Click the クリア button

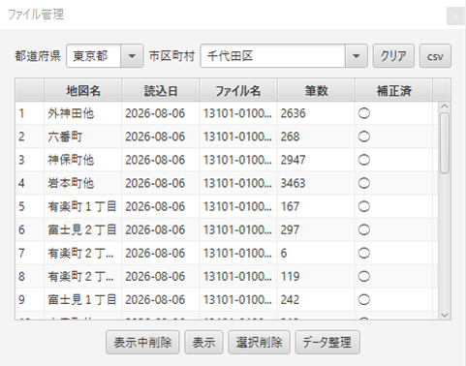click(393, 56)
